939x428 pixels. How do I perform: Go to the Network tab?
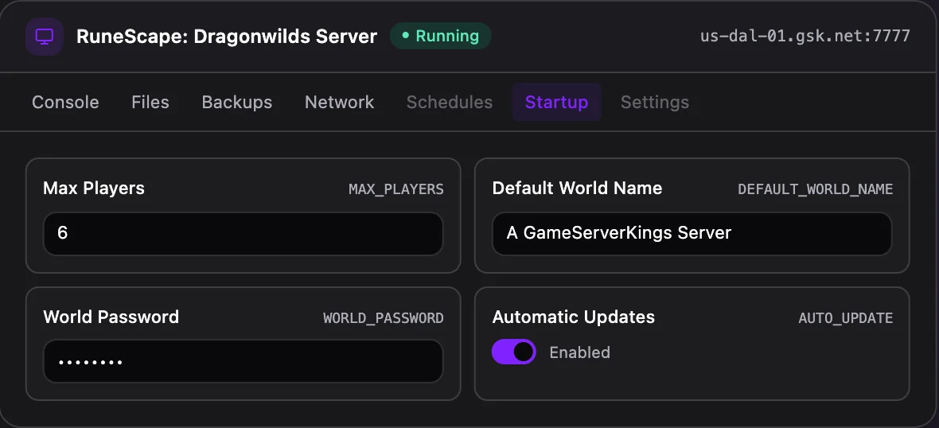pyautogui.click(x=340, y=103)
